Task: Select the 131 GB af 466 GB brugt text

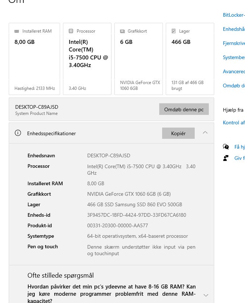Action: 187,86
